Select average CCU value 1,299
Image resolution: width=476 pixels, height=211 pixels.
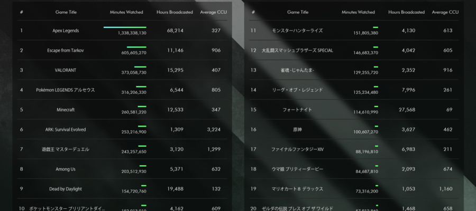point(214,149)
